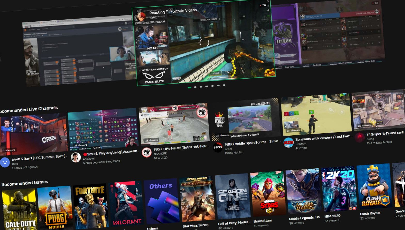Click the Call of Duty Mobile game link

379,143
